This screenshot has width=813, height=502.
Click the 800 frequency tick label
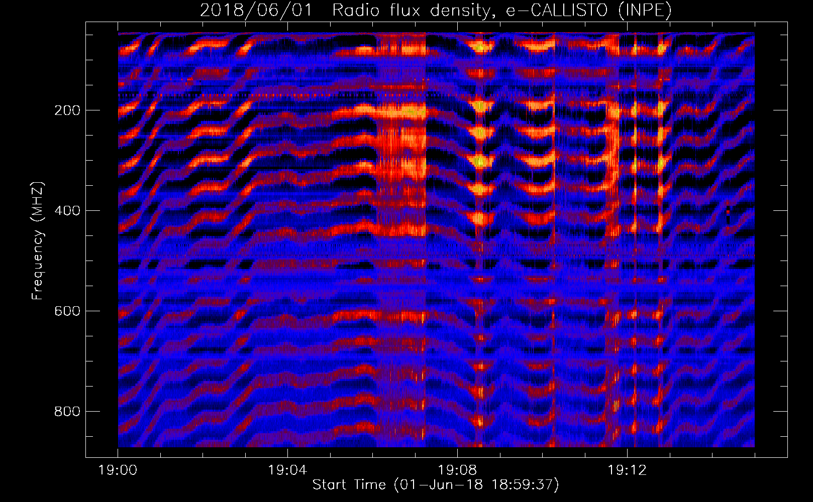(67, 412)
